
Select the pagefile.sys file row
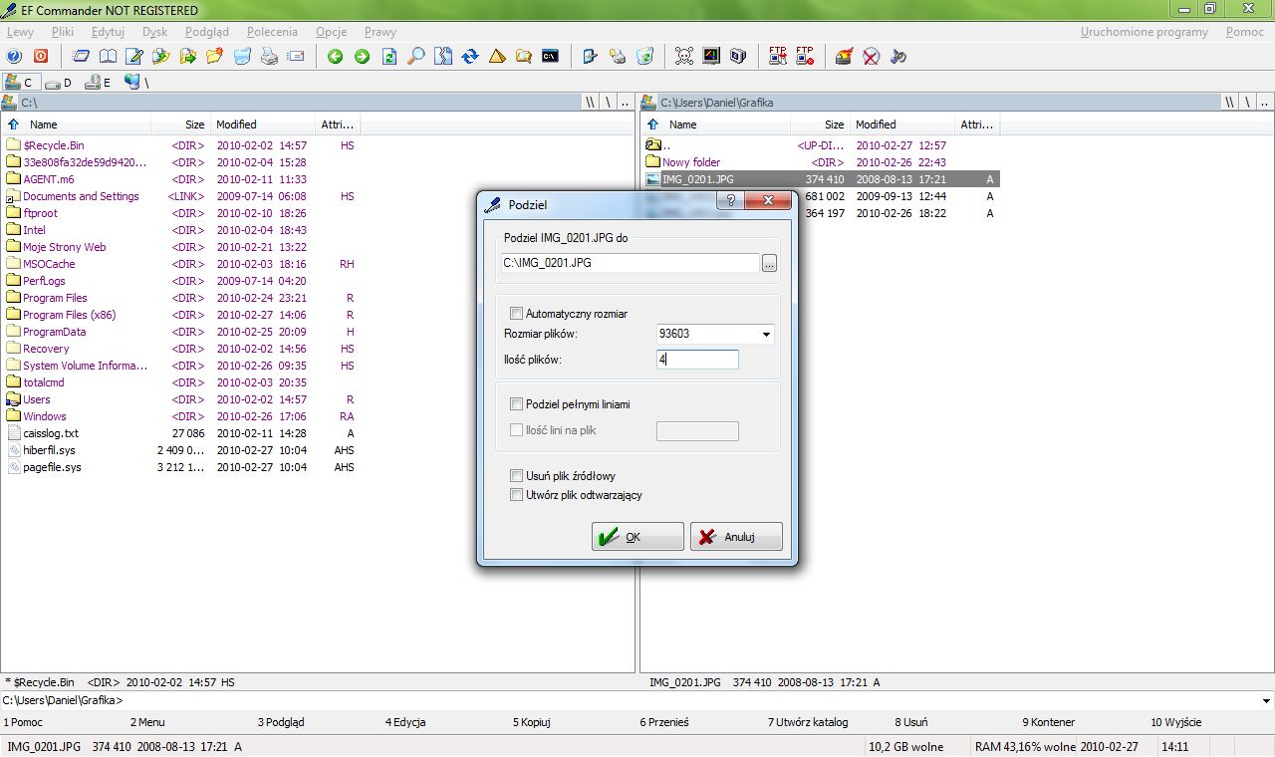point(180,467)
